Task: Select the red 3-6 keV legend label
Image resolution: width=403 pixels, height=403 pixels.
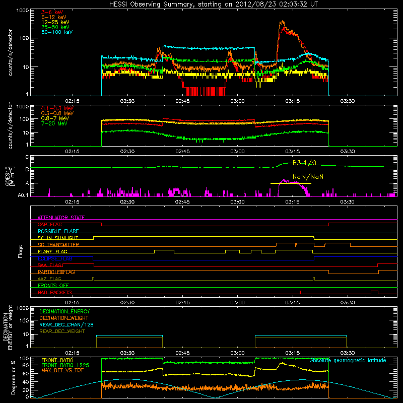Action: pyautogui.click(x=52, y=12)
